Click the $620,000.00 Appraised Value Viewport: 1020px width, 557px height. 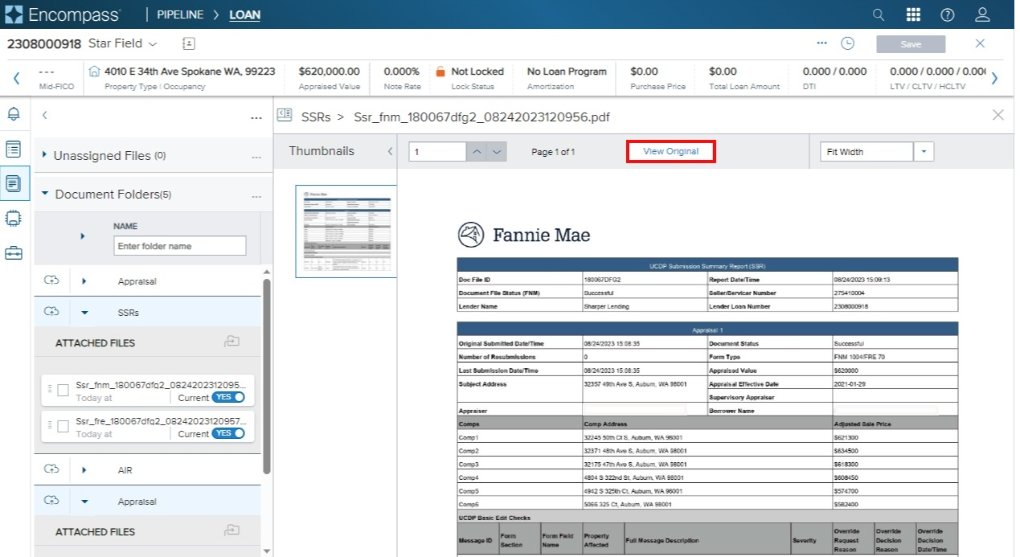[329, 72]
